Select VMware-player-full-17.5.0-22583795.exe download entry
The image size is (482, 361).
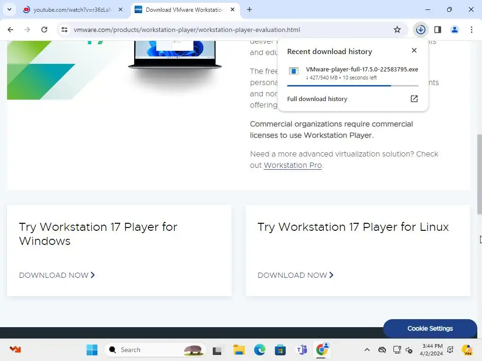point(353,73)
